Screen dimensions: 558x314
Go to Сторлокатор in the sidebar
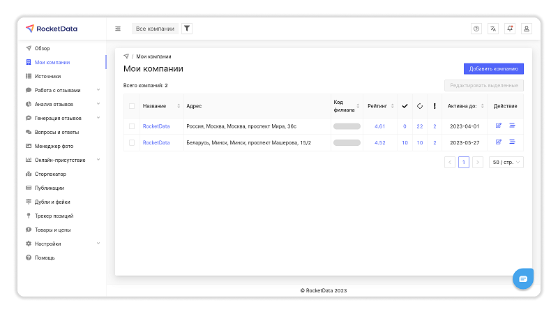[50, 174]
